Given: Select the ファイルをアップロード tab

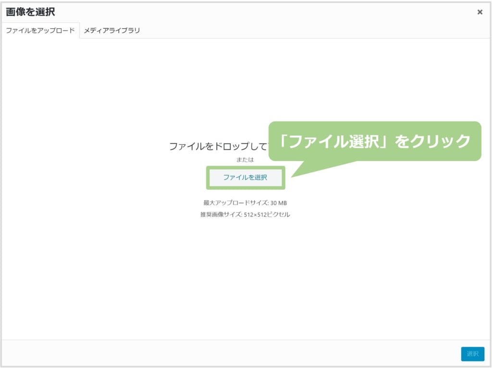Looking at the screenshot, I should pos(40,30).
